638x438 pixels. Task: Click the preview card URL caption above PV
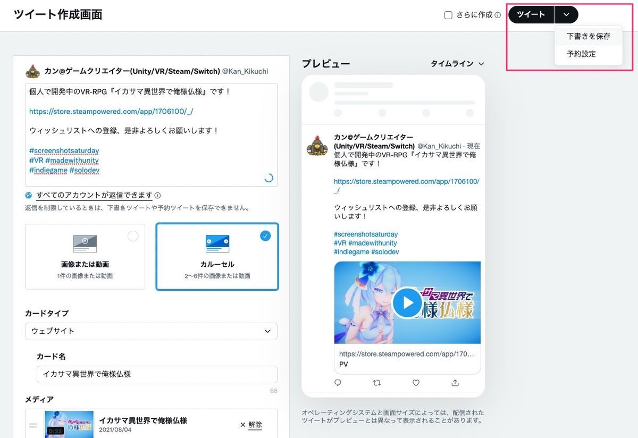pos(407,353)
